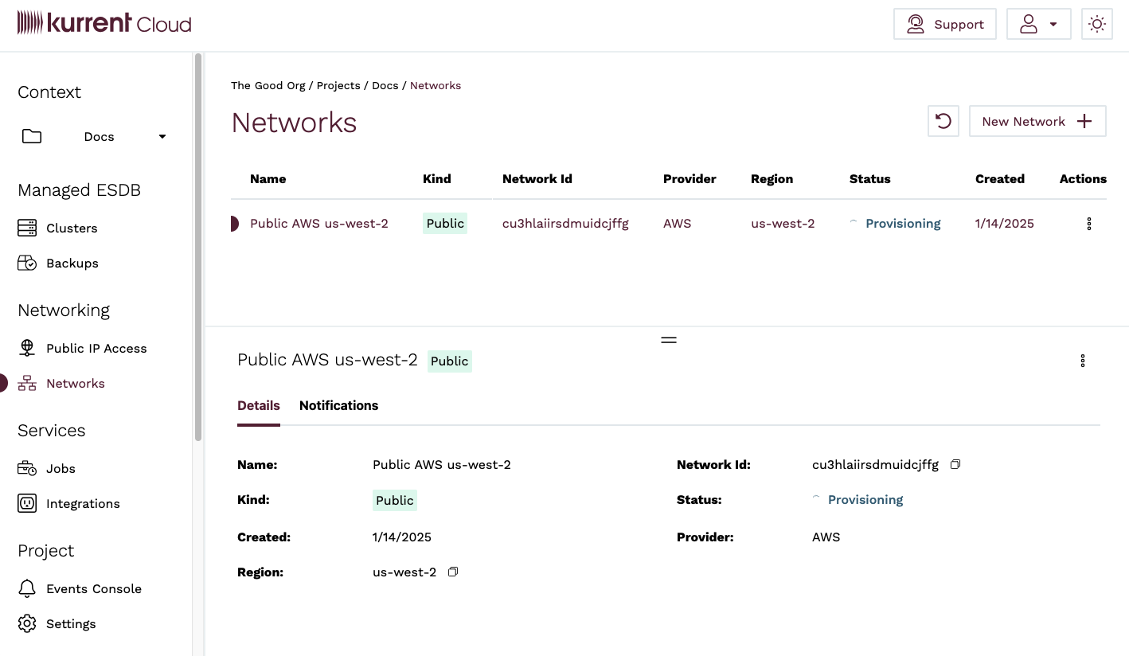The height and width of the screenshot is (656, 1129).
Task: Click the New Network button
Action: tap(1037, 121)
